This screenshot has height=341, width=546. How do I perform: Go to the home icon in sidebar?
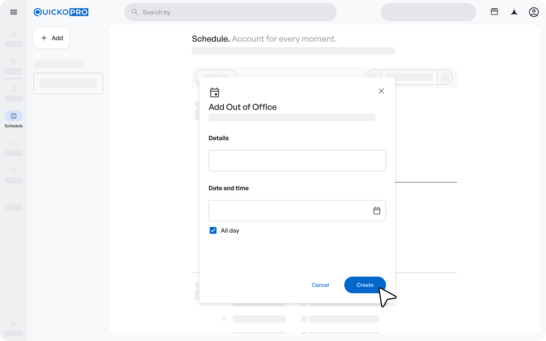14,34
